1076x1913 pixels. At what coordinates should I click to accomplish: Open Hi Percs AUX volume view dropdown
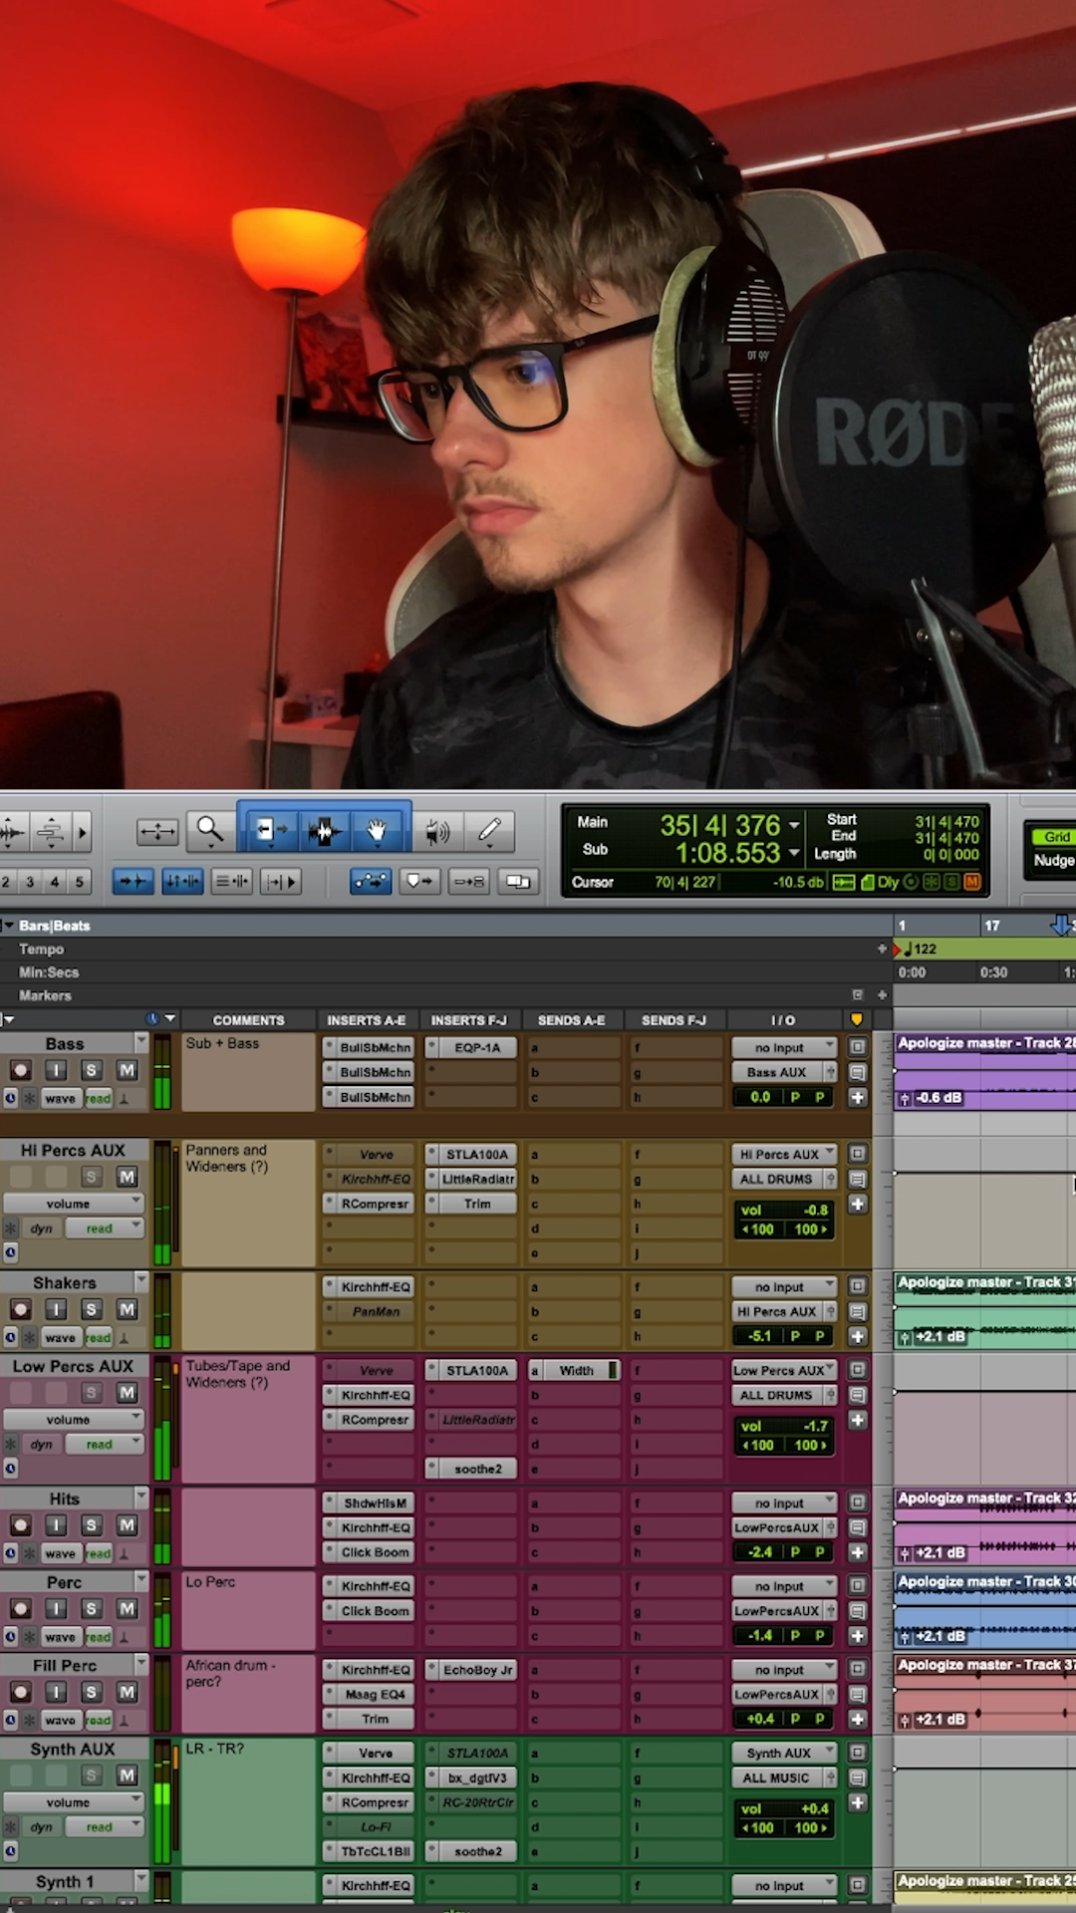coord(74,1204)
